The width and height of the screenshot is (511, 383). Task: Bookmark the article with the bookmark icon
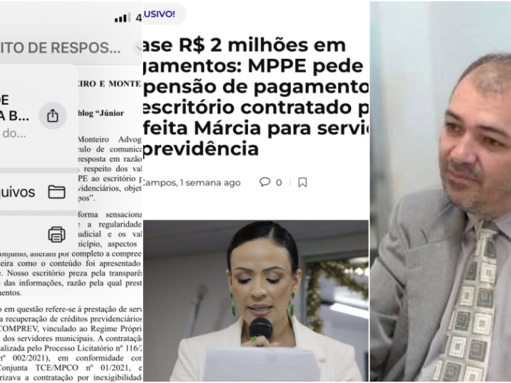302,182
